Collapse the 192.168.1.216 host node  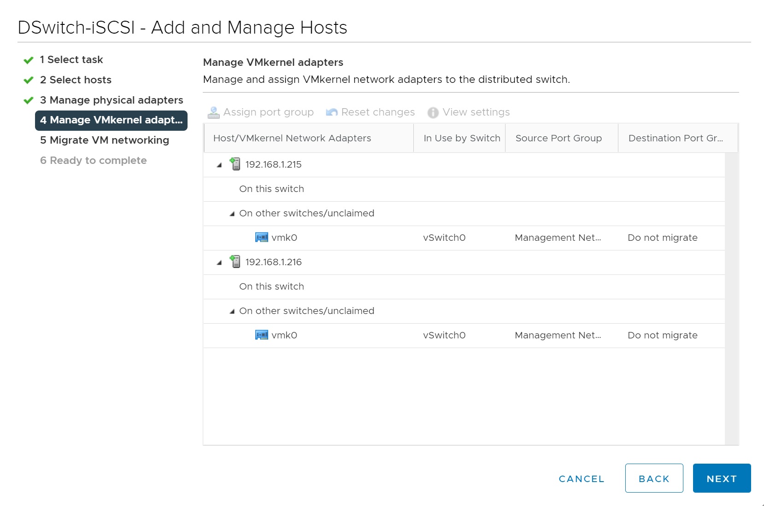(219, 262)
